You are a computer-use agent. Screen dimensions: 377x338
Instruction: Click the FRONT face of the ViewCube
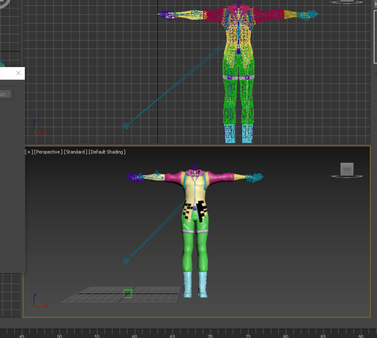point(347,169)
